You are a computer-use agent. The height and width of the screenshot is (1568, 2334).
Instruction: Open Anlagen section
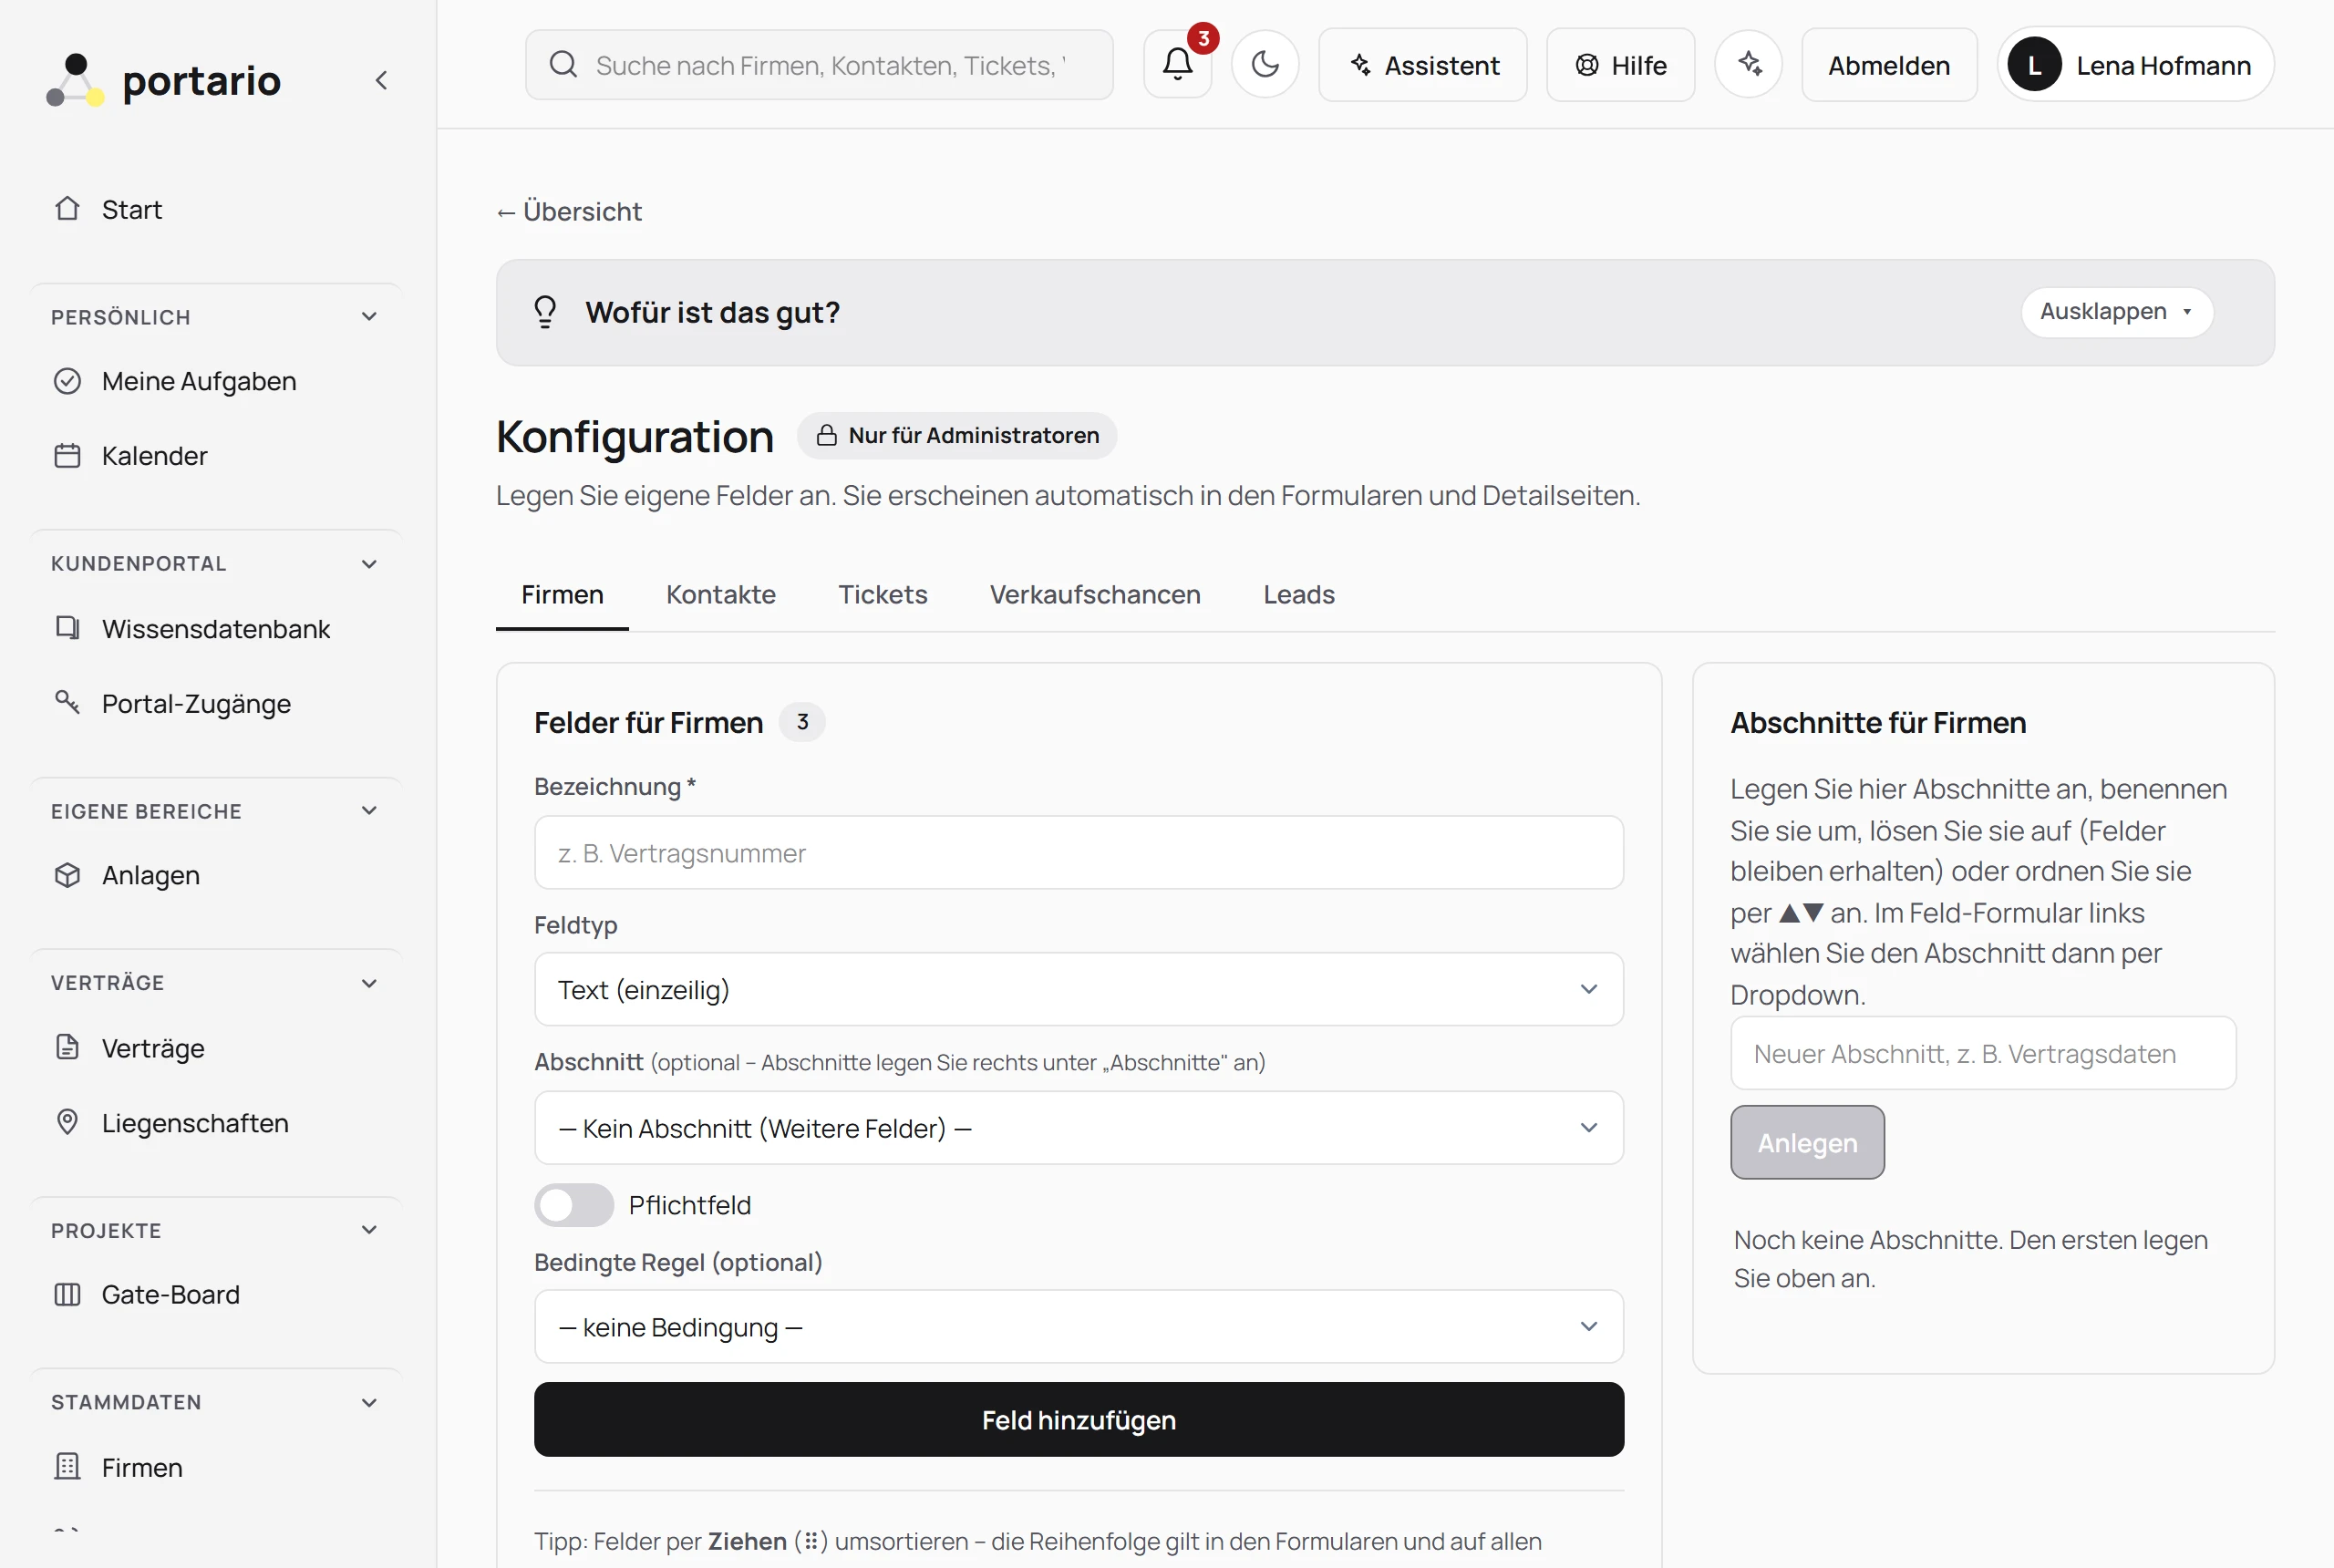pyautogui.click(x=216, y=875)
